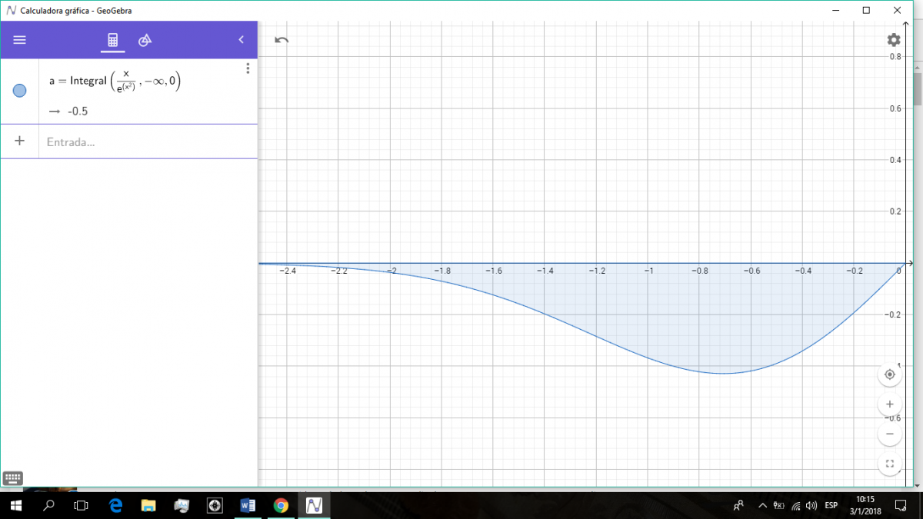Enter fullscreen mode for the graph
Image resolution: width=923 pixels, height=519 pixels.
(889, 464)
